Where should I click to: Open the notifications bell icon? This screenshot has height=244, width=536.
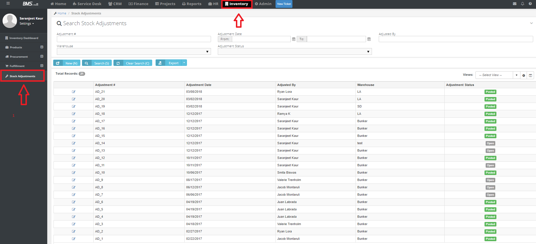522,4
